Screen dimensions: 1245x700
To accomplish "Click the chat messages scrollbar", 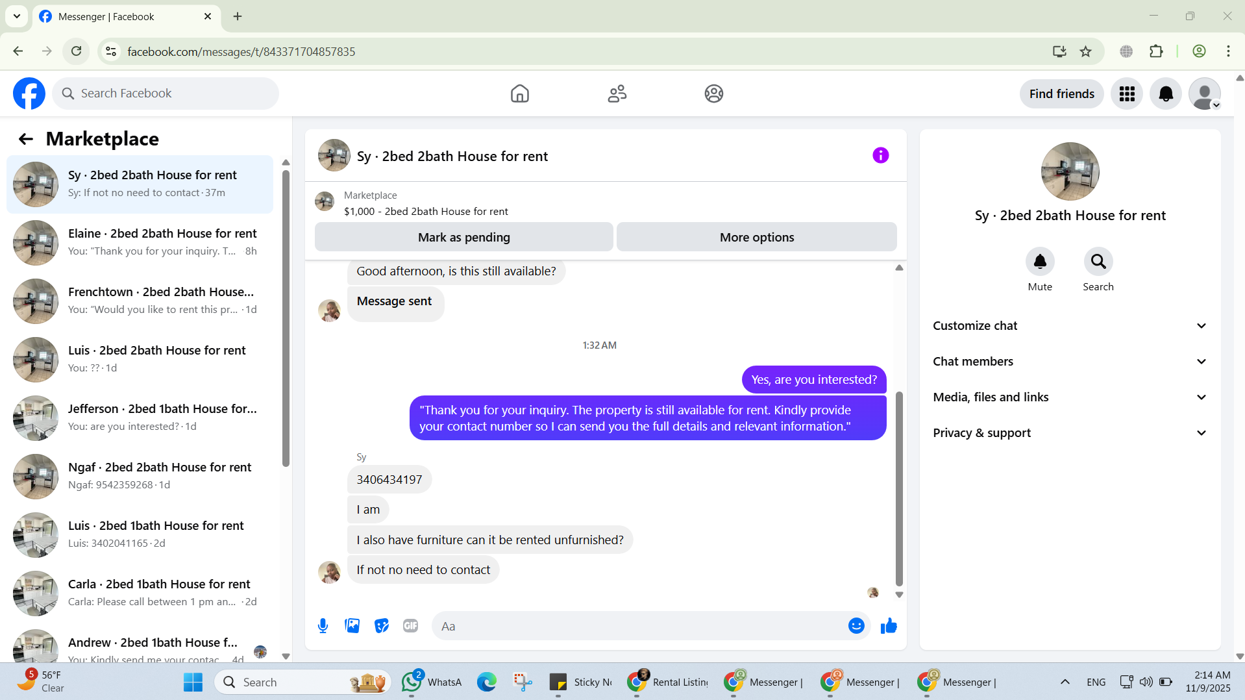I will point(899,488).
